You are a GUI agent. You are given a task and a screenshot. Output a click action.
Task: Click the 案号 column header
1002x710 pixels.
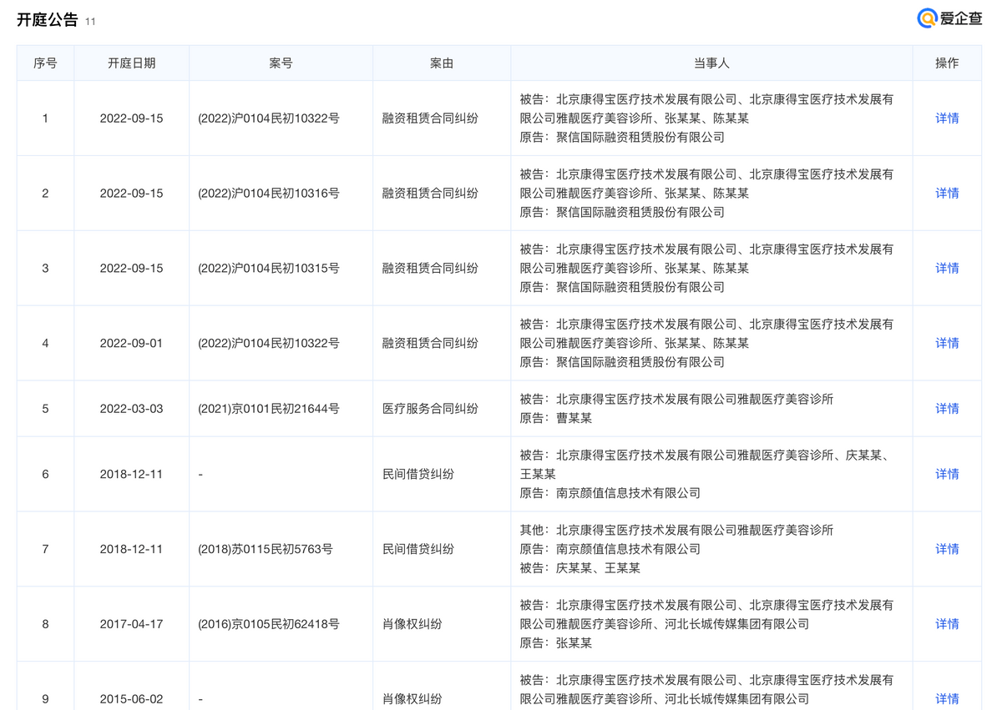pyautogui.click(x=280, y=63)
